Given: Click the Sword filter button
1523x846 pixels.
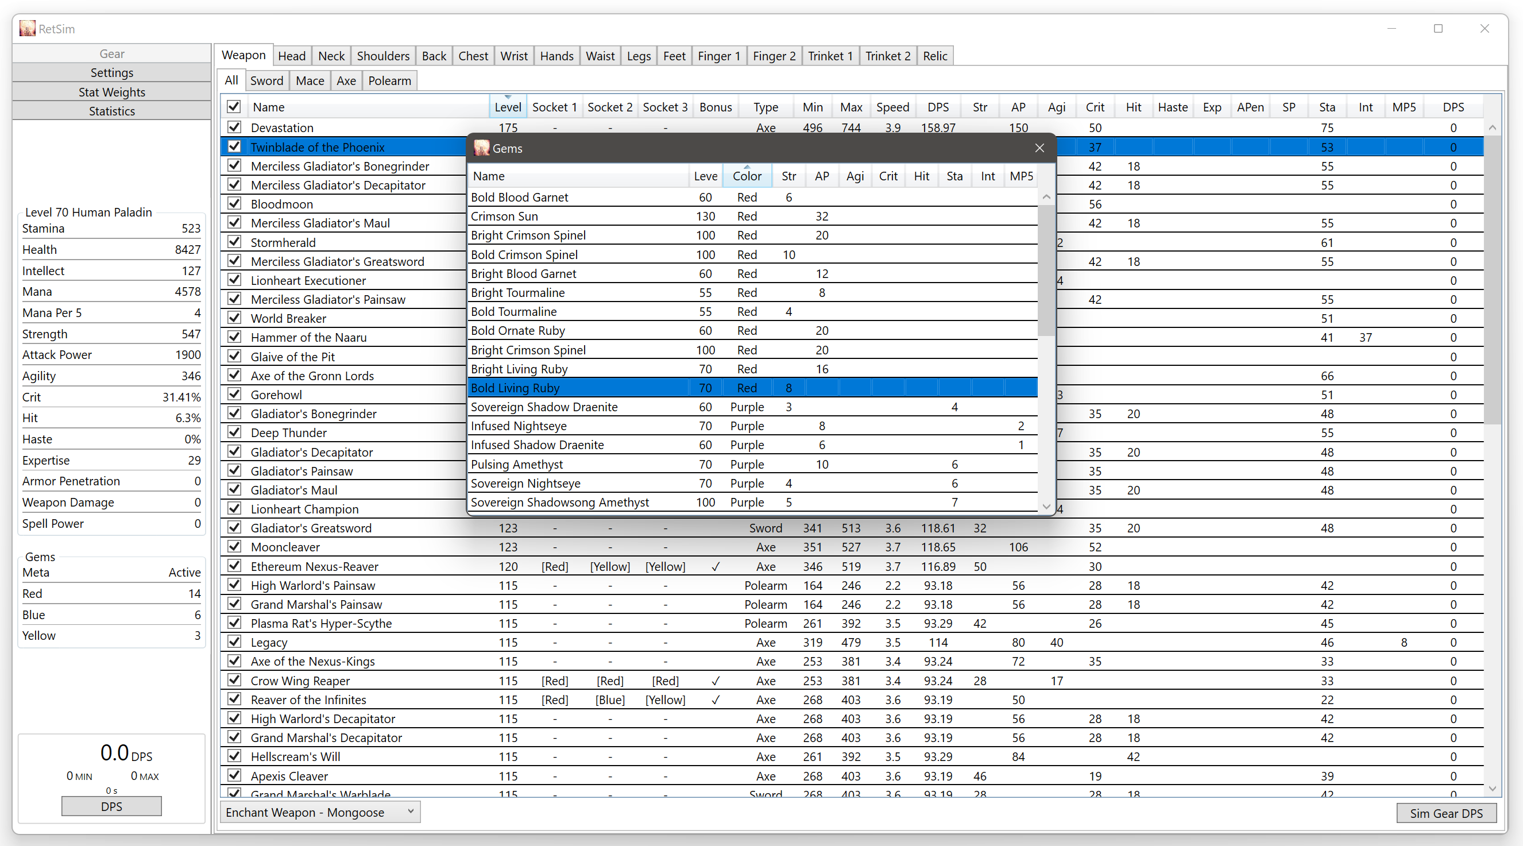Looking at the screenshot, I should [268, 80].
